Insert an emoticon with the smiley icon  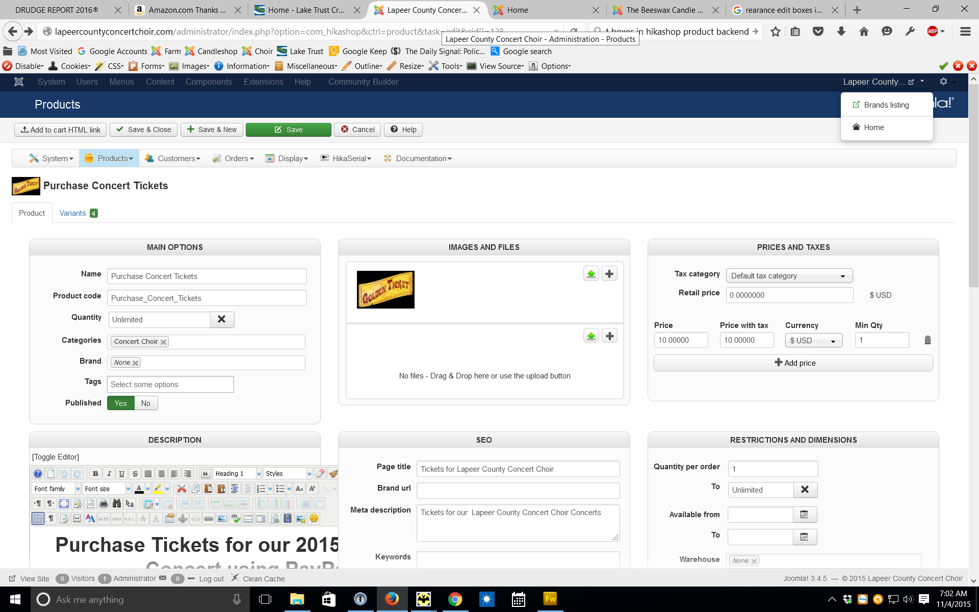314,518
